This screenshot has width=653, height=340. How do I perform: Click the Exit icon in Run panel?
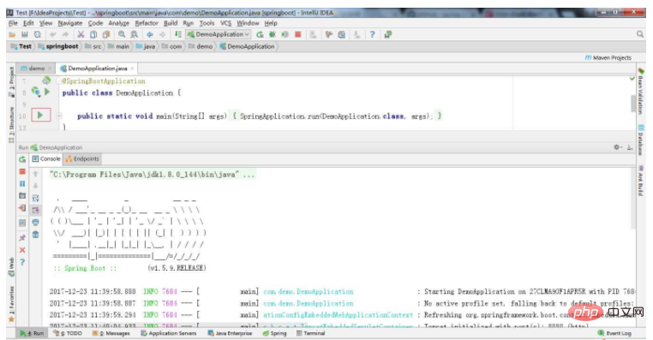(x=22, y=207)
